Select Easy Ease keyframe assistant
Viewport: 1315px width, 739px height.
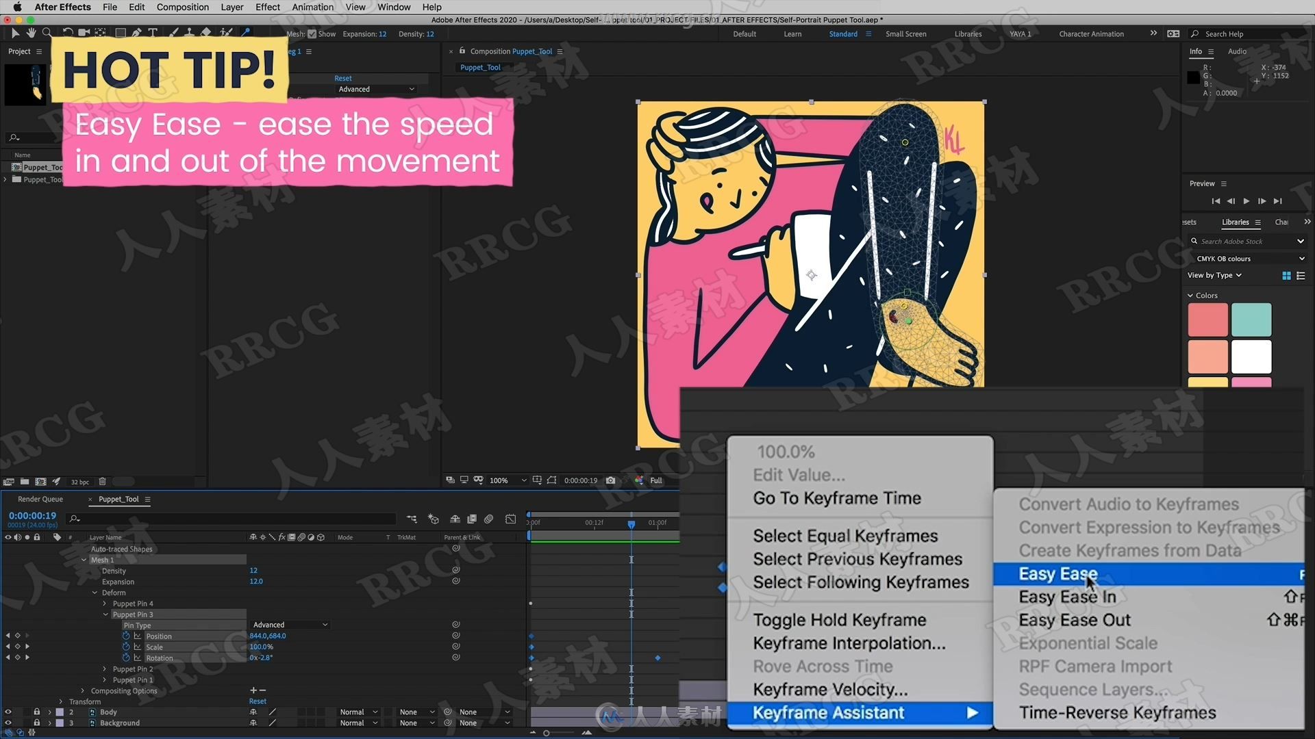tap(1057, 574)
